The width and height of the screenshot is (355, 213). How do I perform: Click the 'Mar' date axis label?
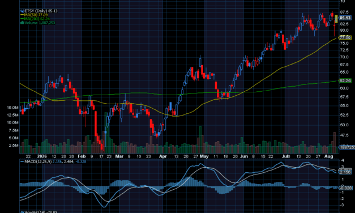(119, 156)
